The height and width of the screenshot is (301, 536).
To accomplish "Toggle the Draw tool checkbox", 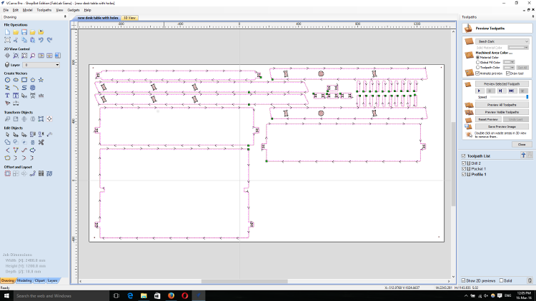I will click(508, 73).
